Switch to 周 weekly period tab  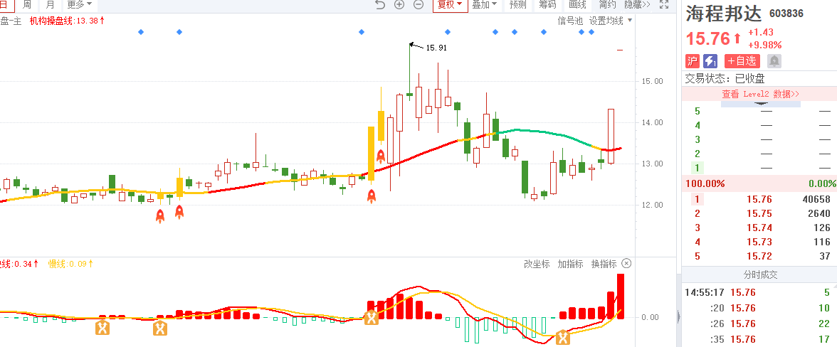coord(27,5)
